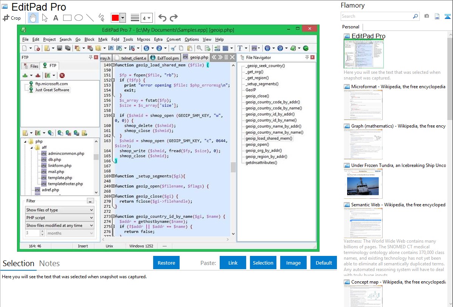453x307 pixels.
Task: Open the Semantic Web snapshot title
Action: click(398, 204)
